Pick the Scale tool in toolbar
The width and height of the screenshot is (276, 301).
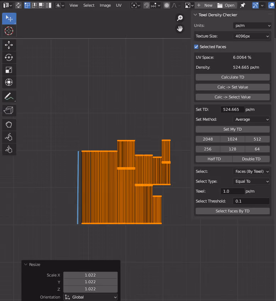pyautogui.click(x=9, y=70)
